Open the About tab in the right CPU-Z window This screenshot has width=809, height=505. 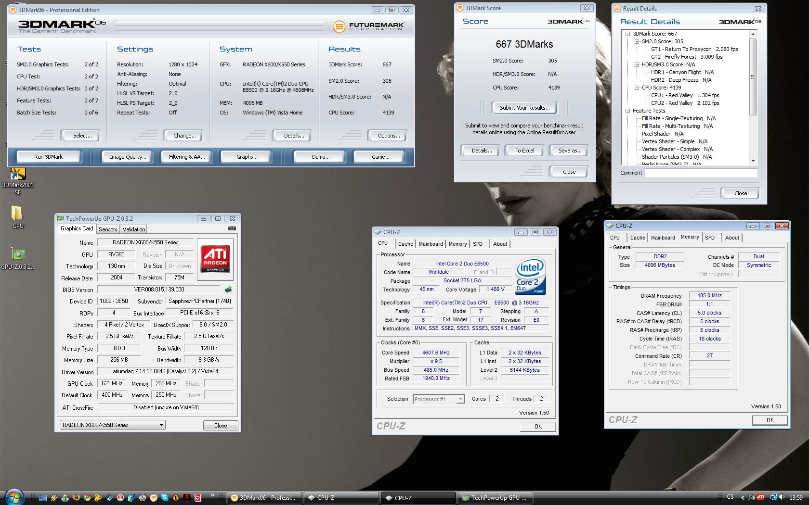click(x=732, y=238)
